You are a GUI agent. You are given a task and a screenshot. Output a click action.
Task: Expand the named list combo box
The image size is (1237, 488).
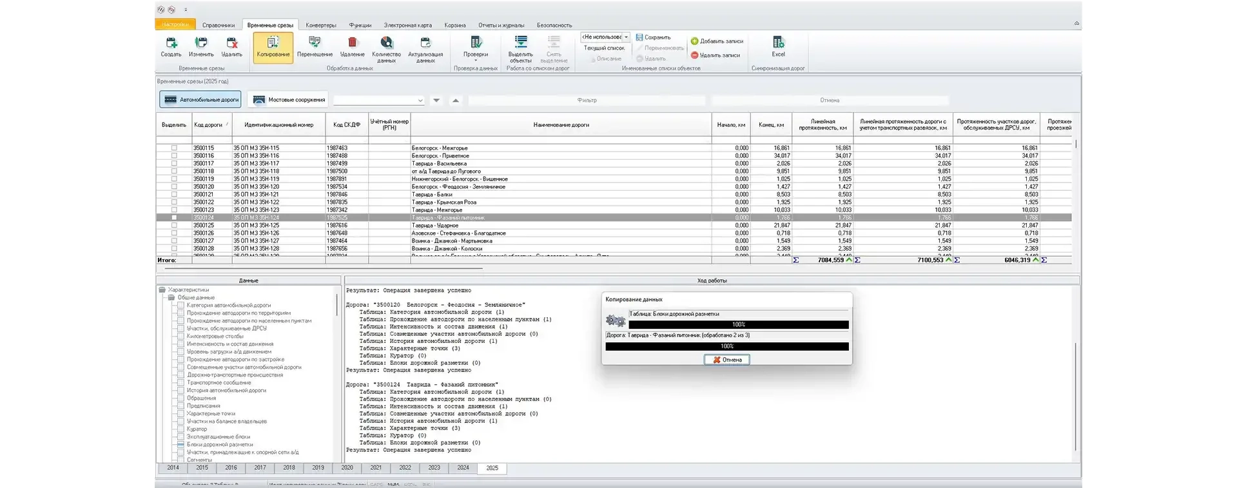[x=626, y=37]
